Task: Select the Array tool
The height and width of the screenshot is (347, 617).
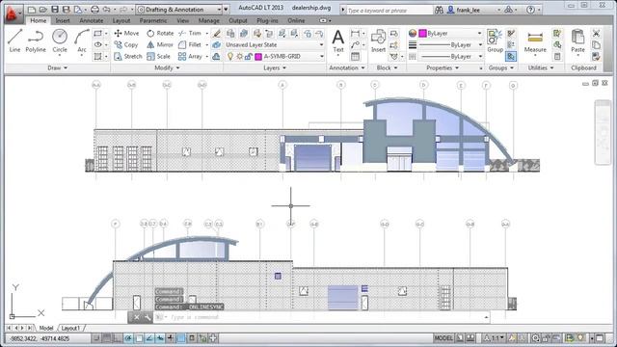Action: click(191, 56)
